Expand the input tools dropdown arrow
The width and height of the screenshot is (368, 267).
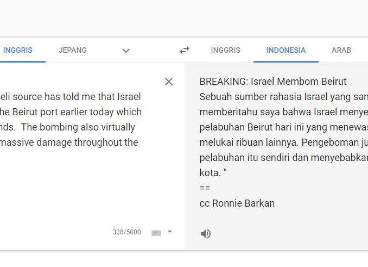tap(170, 232)
